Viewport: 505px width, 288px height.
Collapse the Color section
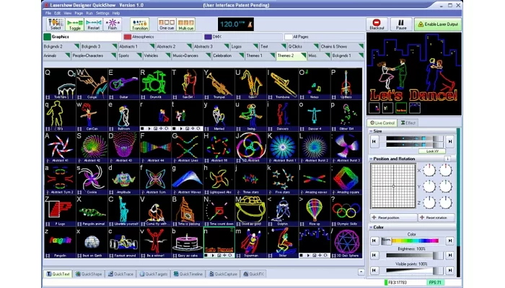pyautogui.click(x=371, y=228)
